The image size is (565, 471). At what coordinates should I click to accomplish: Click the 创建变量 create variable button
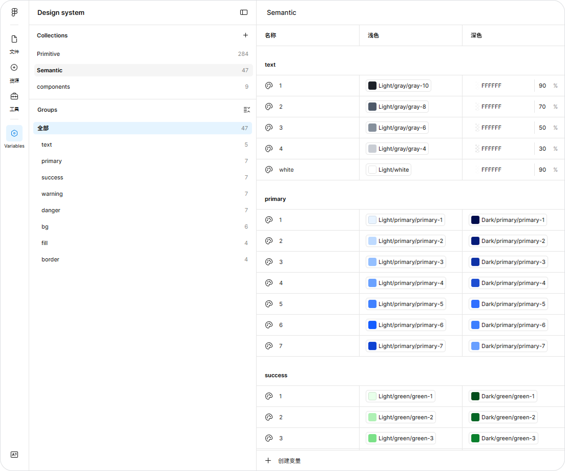click(283, 461)
